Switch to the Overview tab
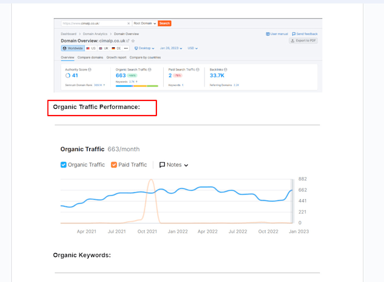The height and width of the screenshot is (282, 384). click(68, 58)
